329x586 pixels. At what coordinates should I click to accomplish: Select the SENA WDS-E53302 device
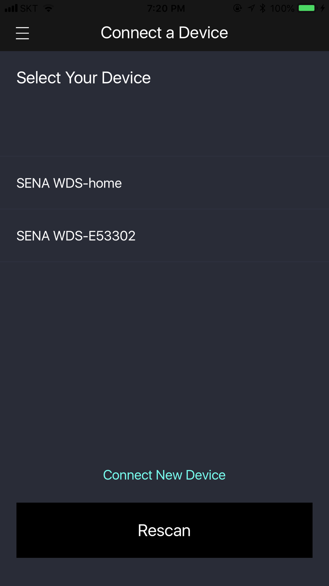coord(164,236)
